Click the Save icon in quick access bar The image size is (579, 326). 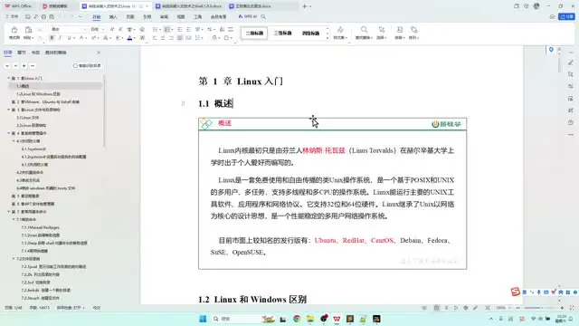click(28, 16)
